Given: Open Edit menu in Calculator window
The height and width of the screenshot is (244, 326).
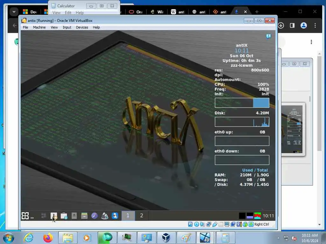Looking at the screenshot, I should (x=68, y=13).
